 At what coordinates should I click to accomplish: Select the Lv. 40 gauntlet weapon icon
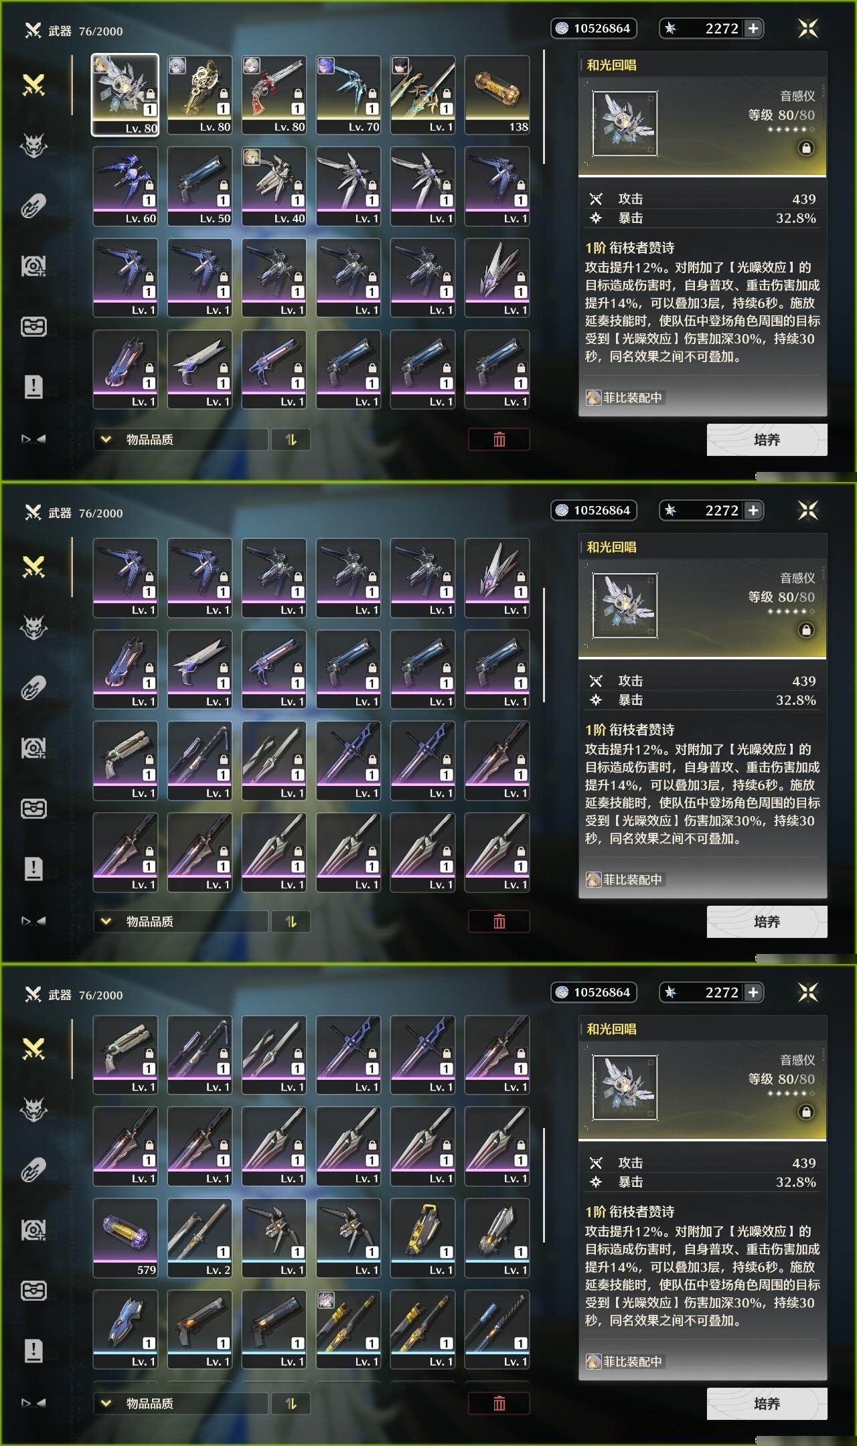(x=274, y=186)
